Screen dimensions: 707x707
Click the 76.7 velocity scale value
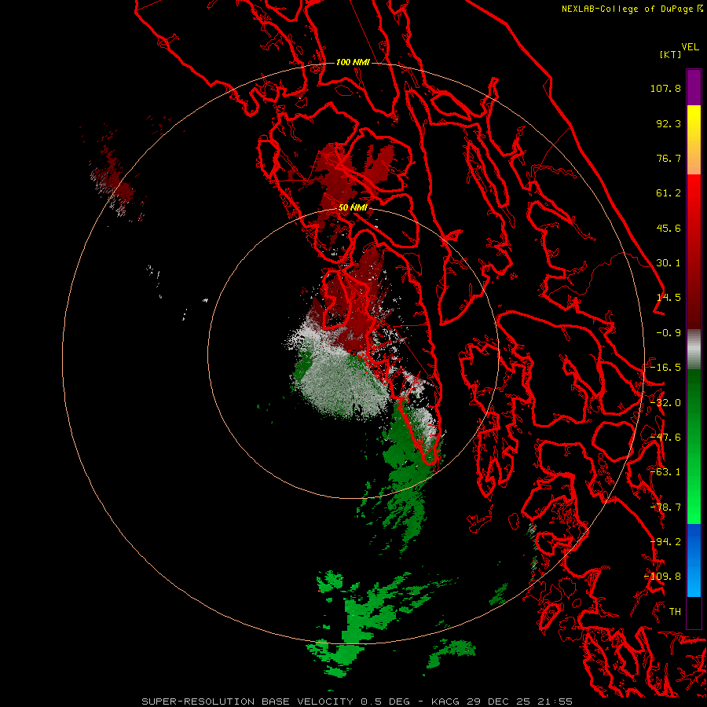point(669,158)
